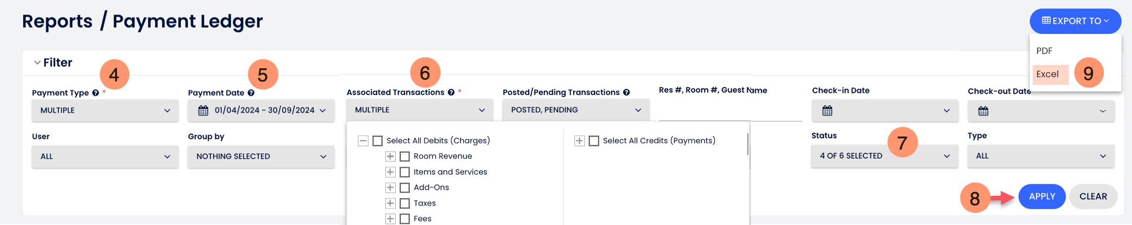The image size is (1132, 225).
Task: Expand the Items and Services tree node
Action: coord(390,172)
